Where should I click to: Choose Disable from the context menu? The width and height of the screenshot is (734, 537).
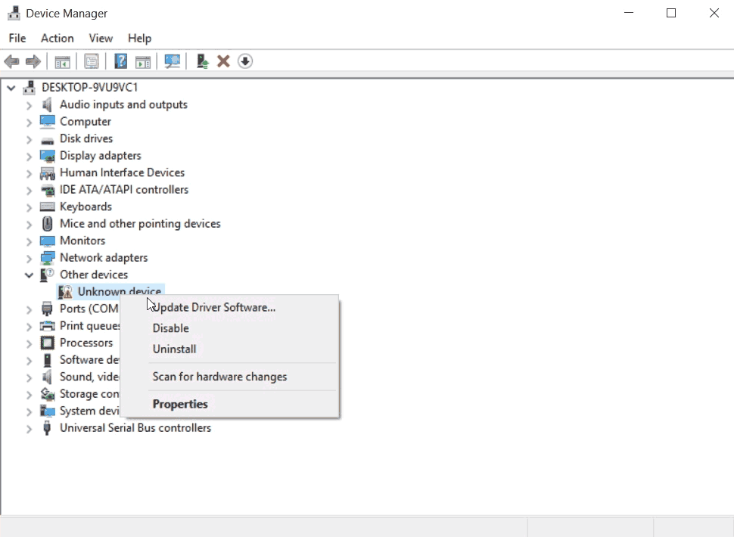point(229,328)
